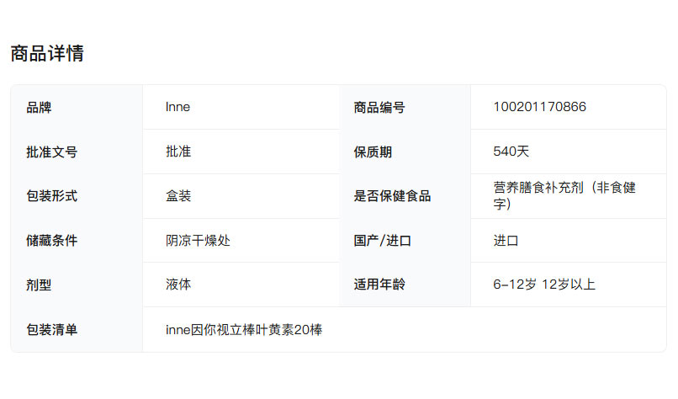
Task: Click the inne因你视立棒叶黄素20棒 packing list text
Action: 244,330
